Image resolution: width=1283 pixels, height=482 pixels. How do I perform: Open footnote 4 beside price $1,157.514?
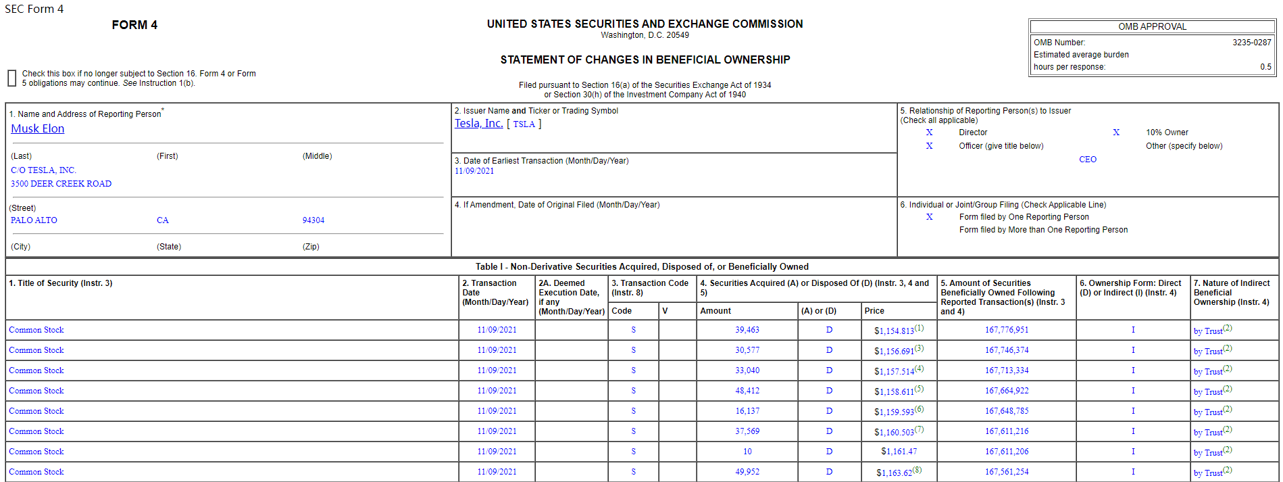[x=919, y=368]
